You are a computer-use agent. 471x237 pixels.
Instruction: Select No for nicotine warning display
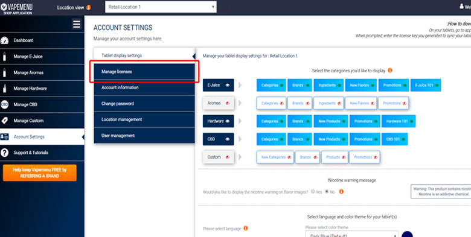(x=327, y=191)
